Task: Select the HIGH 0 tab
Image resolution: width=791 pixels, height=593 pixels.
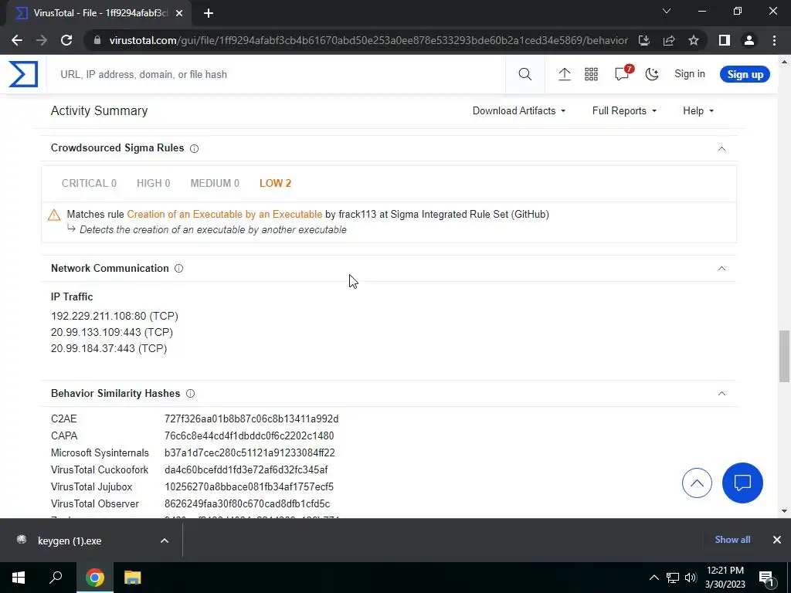Action: coord(154,183)
